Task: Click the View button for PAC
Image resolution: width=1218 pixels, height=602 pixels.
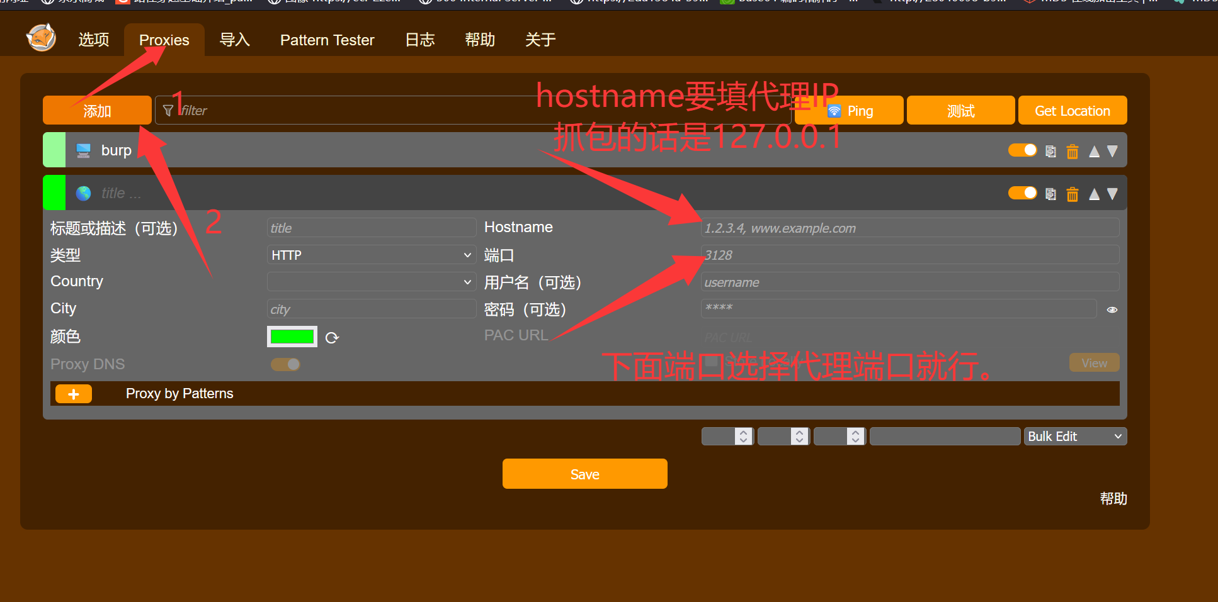Action: click(1095, 363)
